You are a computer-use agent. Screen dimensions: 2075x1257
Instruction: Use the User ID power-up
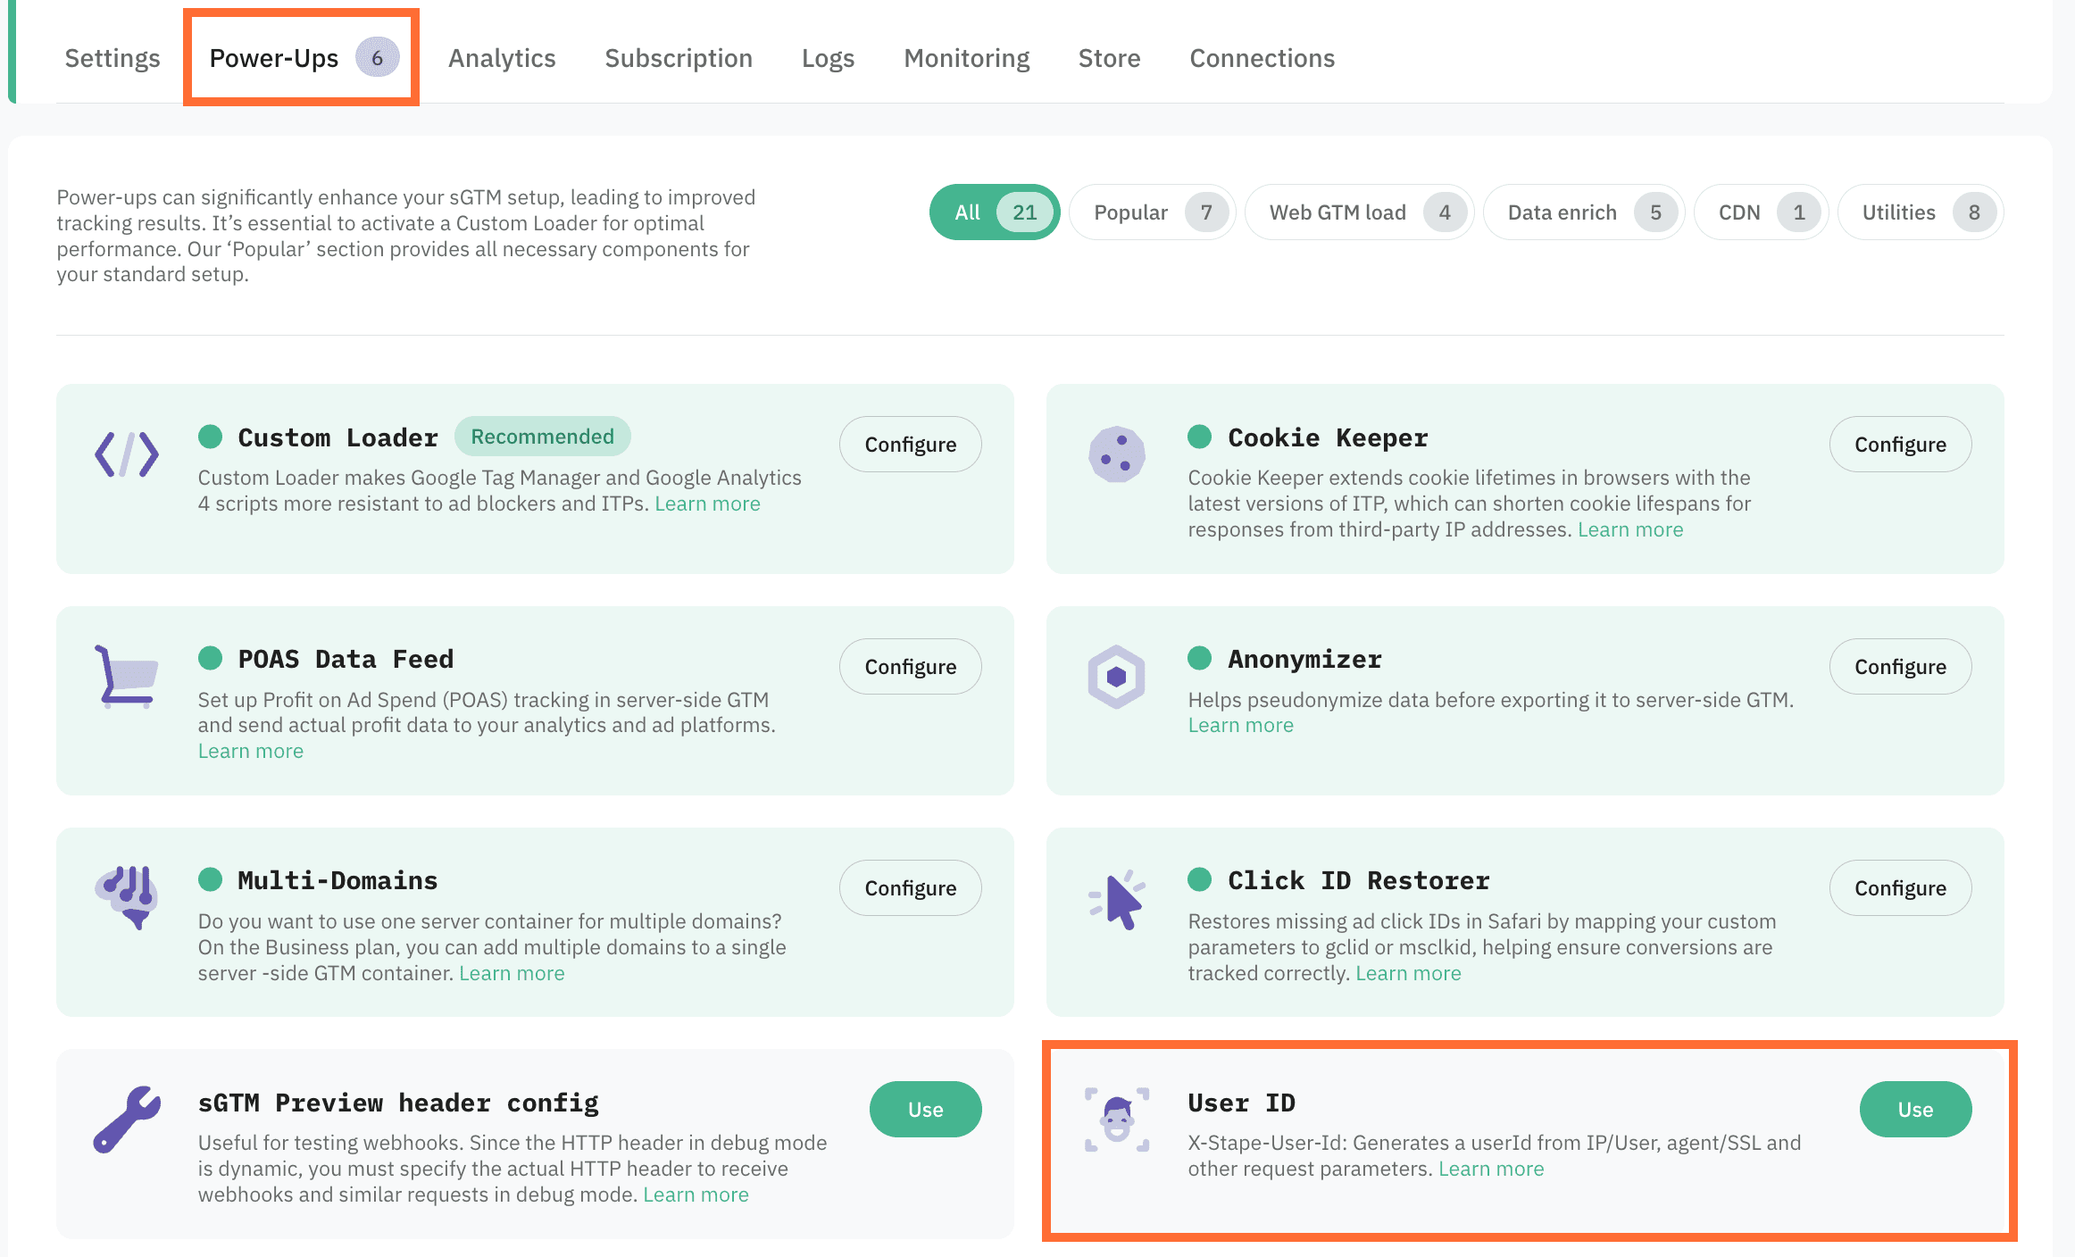(1915, 1109)
